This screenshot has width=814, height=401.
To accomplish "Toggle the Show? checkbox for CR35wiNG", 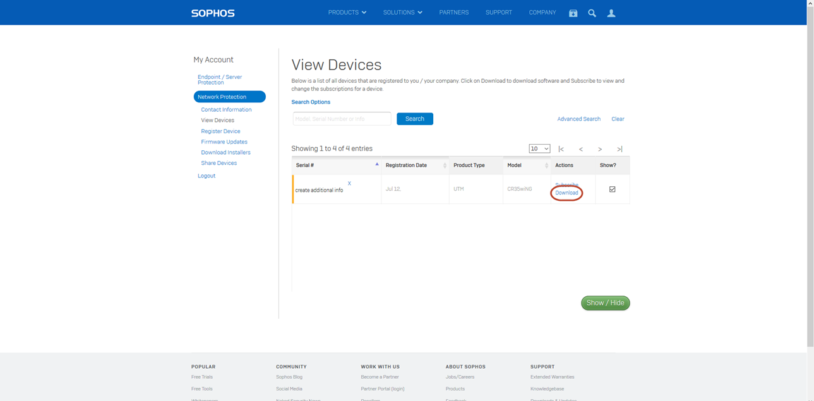I will click(612, 189).
